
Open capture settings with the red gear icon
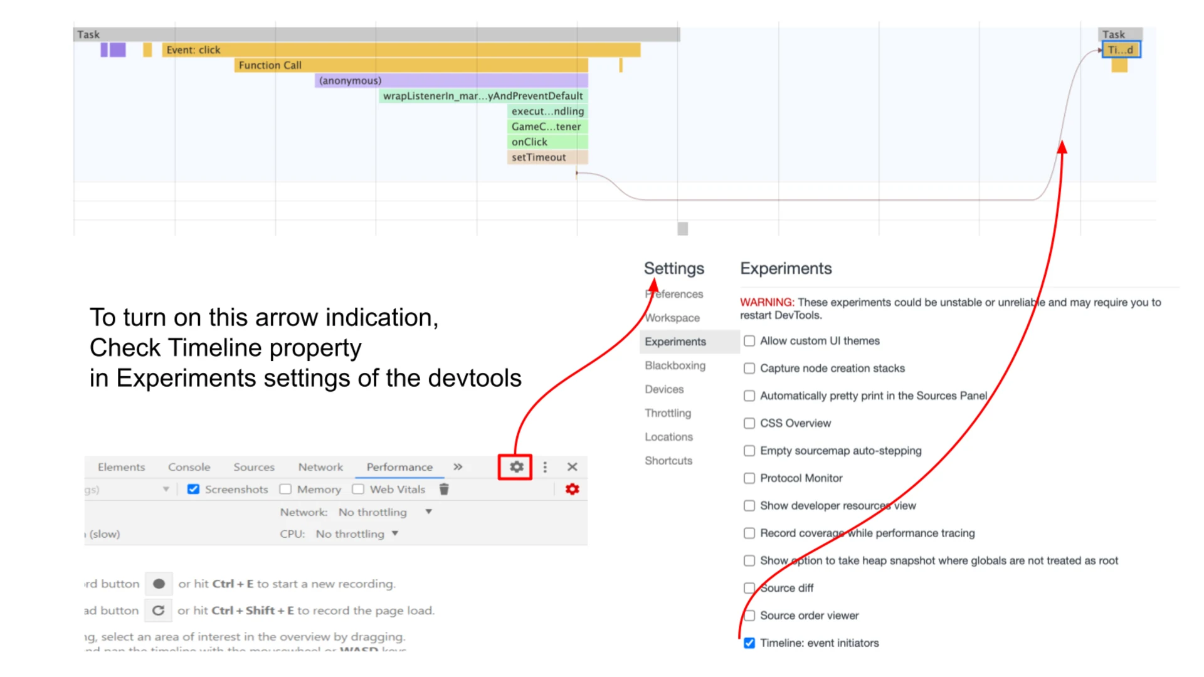point(571,489)
